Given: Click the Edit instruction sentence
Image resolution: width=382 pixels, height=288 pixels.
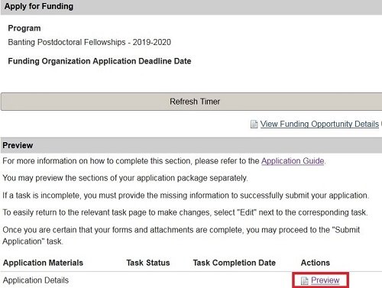Looking at the screenshot, I should point(185,212).
